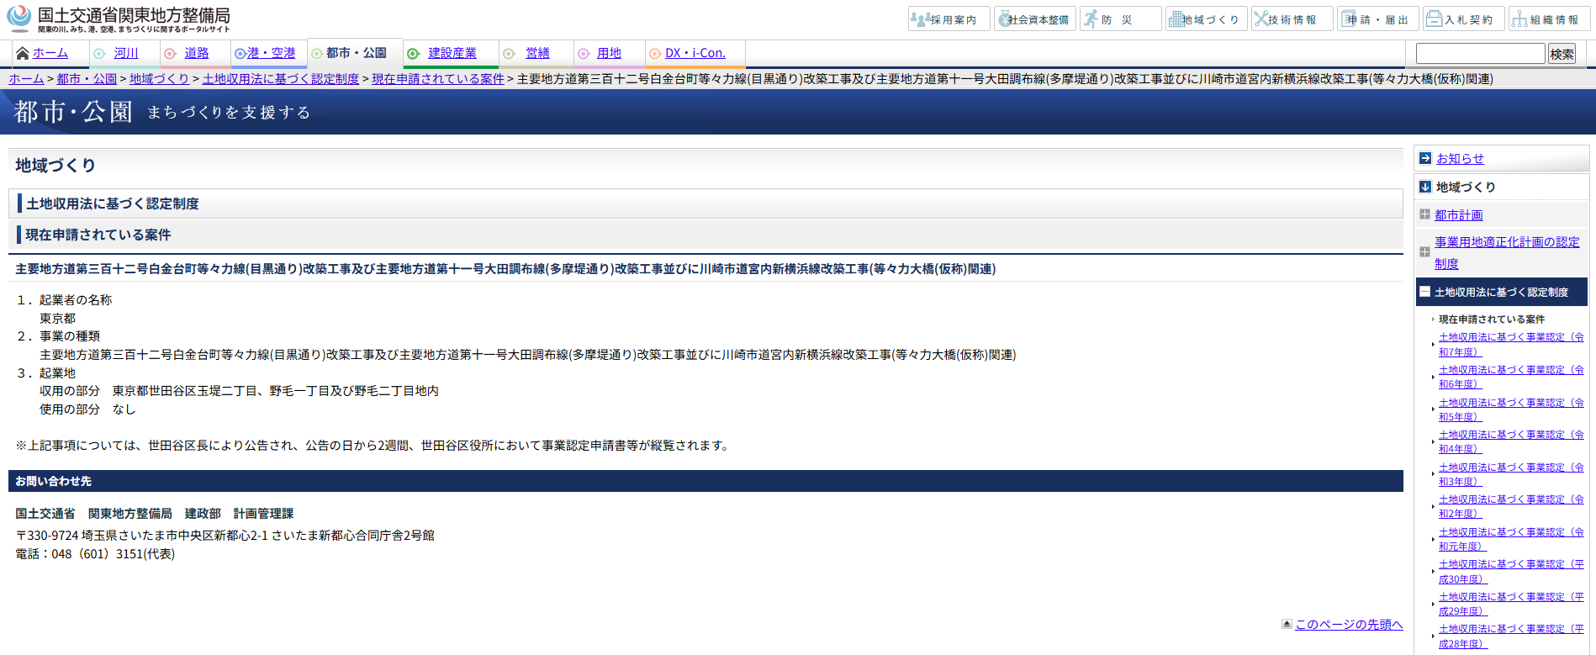
Task: Collapse 土地収用法に基づく認定制度 minus icon
Action: click(x=1424, y=292)
